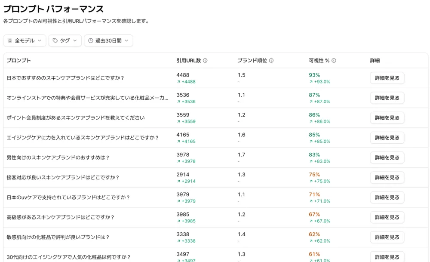Click brand rank 1.7 value
The image size is (430, 262).
coord(241,155)
